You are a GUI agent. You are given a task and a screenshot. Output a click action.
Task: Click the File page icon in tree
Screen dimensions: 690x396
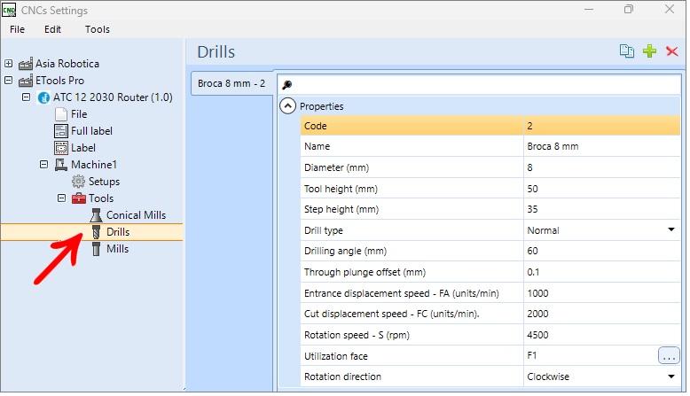click(x=60, y=114)
